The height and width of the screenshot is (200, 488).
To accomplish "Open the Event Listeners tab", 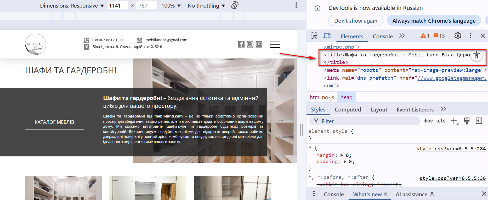I will (415, 110).
